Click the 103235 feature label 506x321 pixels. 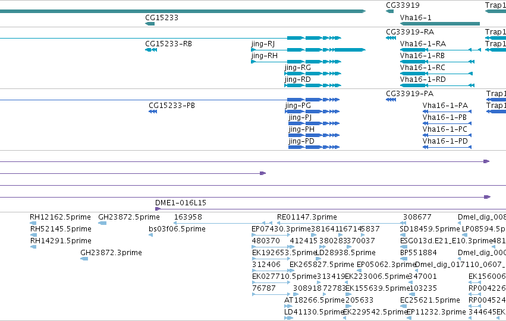[423, 289]
